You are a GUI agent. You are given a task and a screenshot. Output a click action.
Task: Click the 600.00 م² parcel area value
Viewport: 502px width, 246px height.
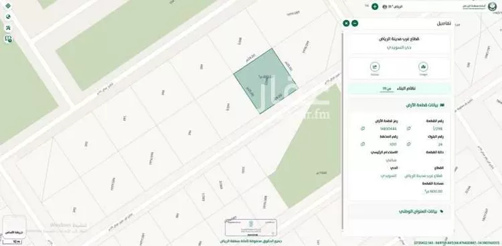click(433, 191)
